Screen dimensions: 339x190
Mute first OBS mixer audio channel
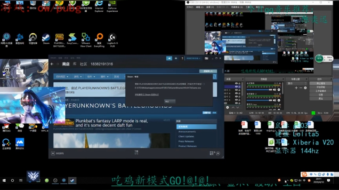click(274, 90)
